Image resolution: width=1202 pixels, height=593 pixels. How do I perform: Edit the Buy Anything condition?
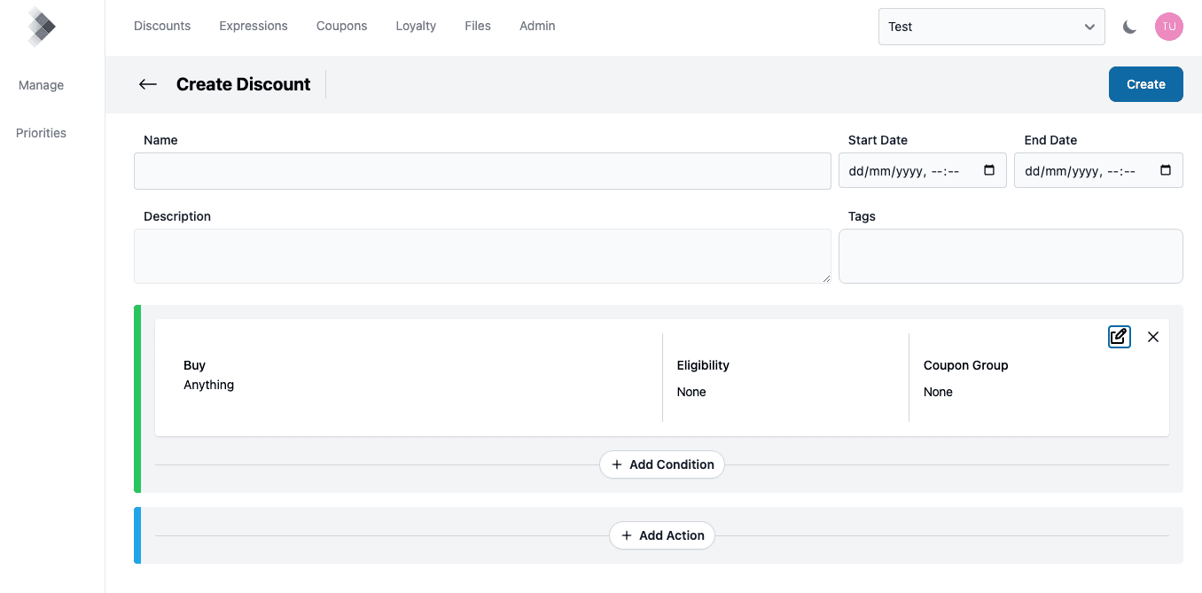1119,337
